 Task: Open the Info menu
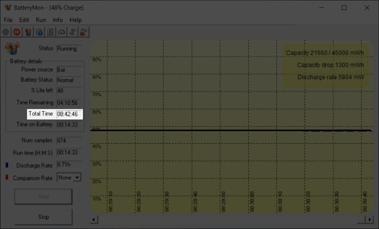point(57,20)
